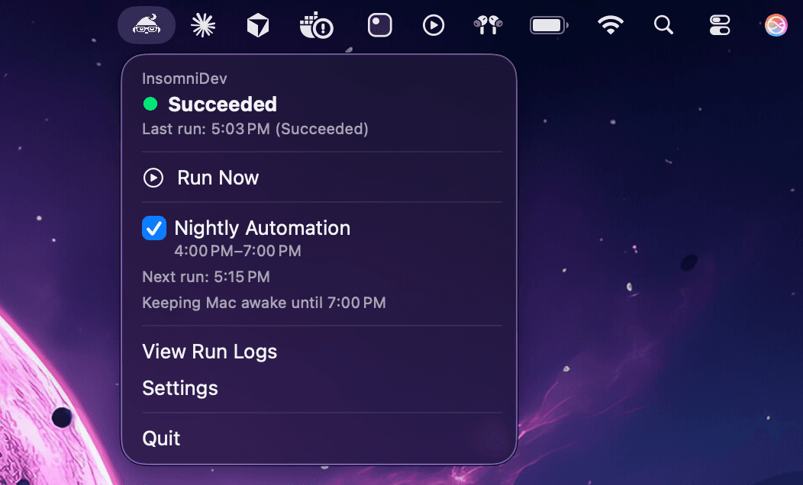803x485 pixels.
Task: Click the InsomniDev sleeping-face menu bar icon
Action: (146, 24)
